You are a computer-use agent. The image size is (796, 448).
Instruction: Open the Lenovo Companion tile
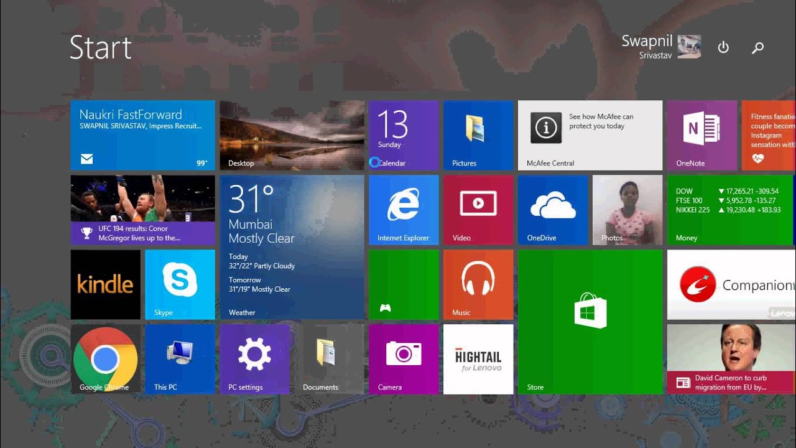coord(731,284)
